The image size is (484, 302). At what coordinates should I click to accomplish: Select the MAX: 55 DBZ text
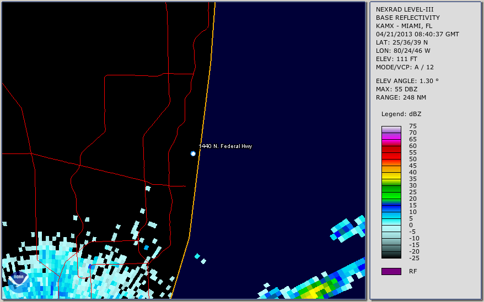pyautogui.click(x=397, y=89)
